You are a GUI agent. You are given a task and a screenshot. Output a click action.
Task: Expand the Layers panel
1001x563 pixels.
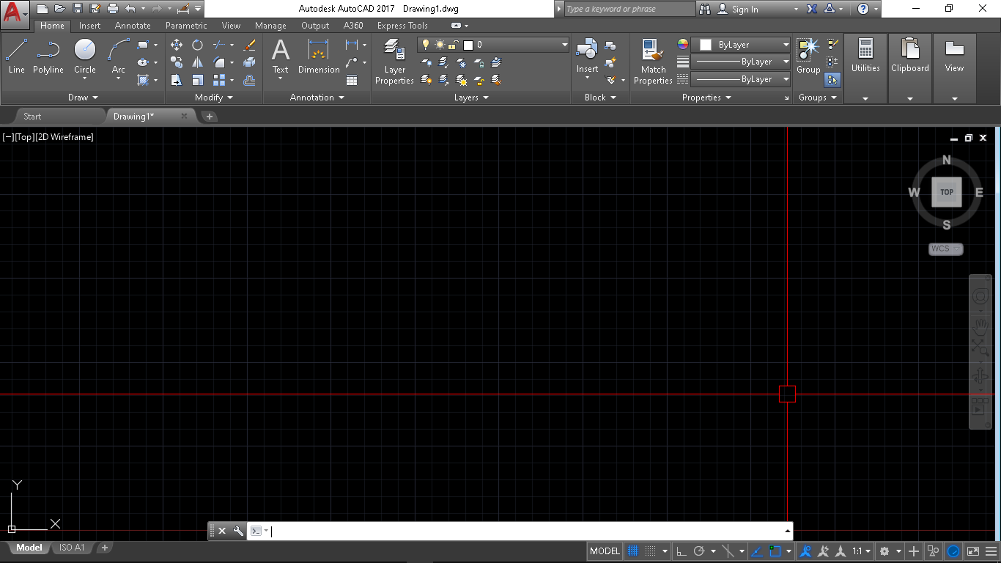point(471,97)
